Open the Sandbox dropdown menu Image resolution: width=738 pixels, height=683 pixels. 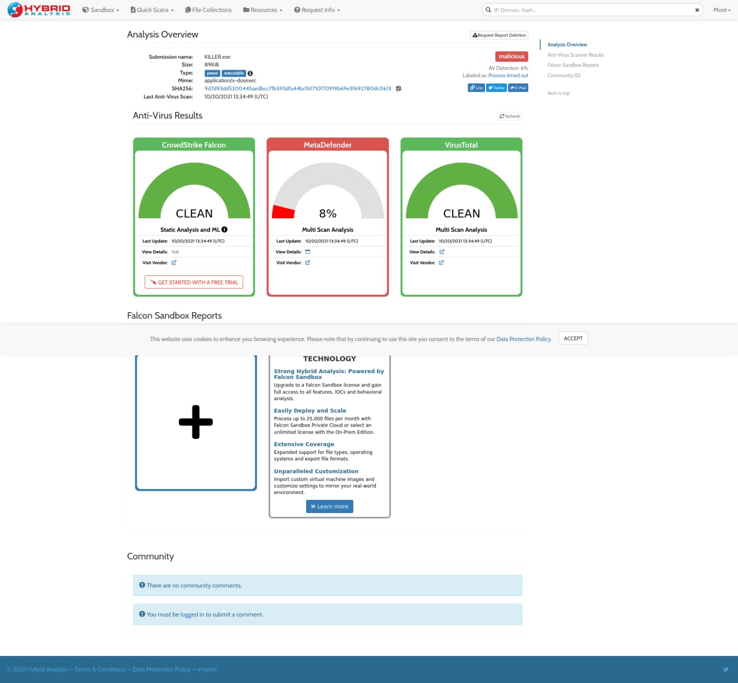click(101, 10)
